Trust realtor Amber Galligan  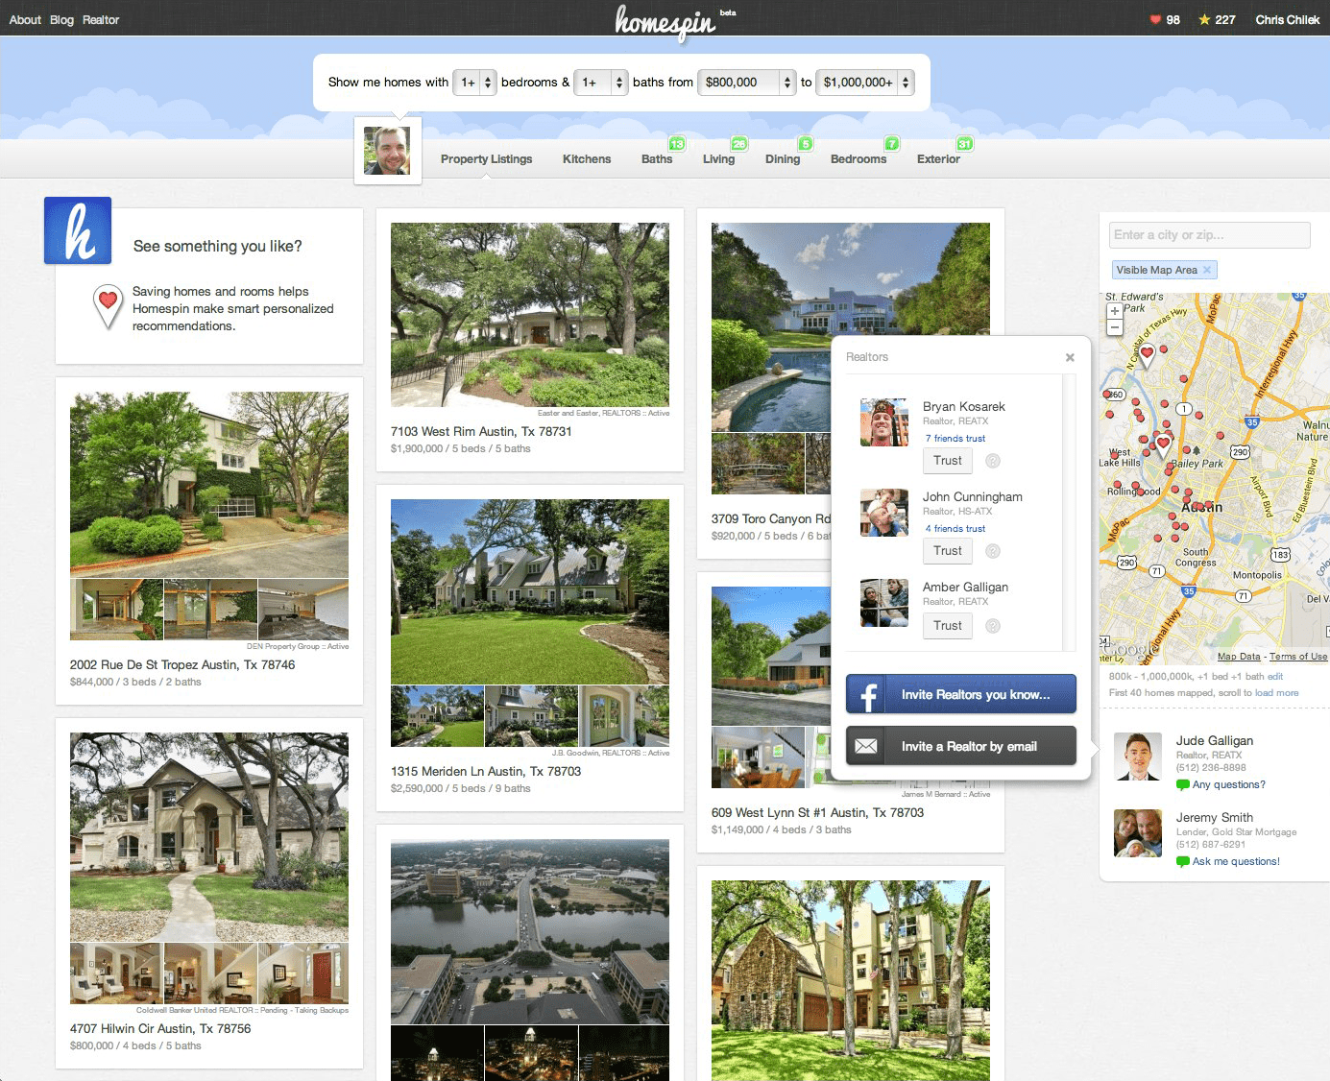pos(947,626)
